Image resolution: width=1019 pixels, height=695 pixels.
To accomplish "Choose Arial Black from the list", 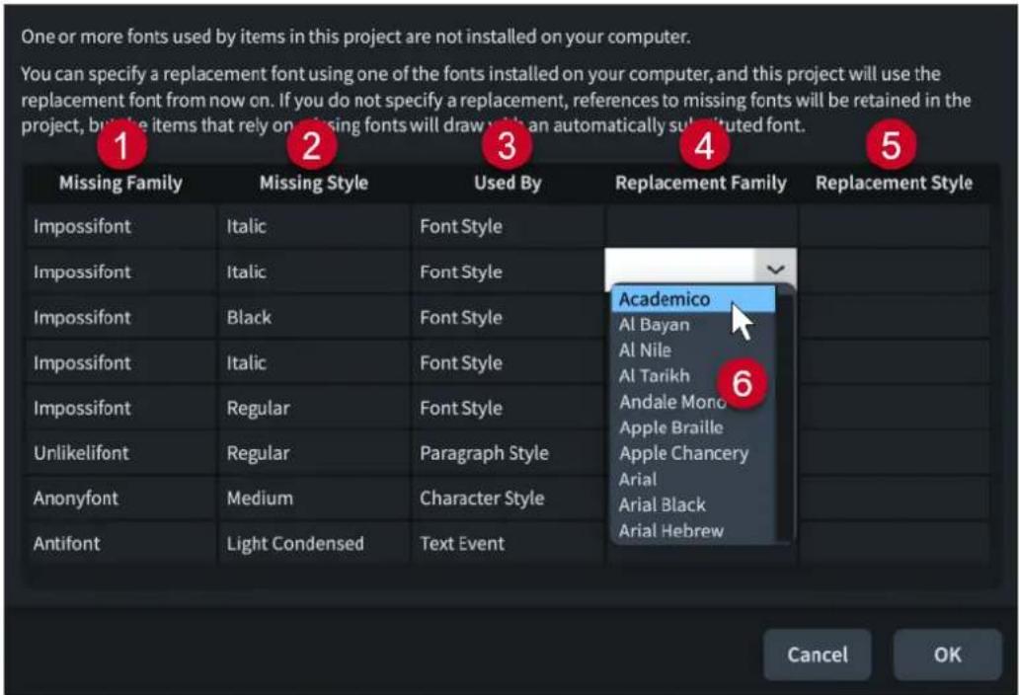I will click(693, 504).
